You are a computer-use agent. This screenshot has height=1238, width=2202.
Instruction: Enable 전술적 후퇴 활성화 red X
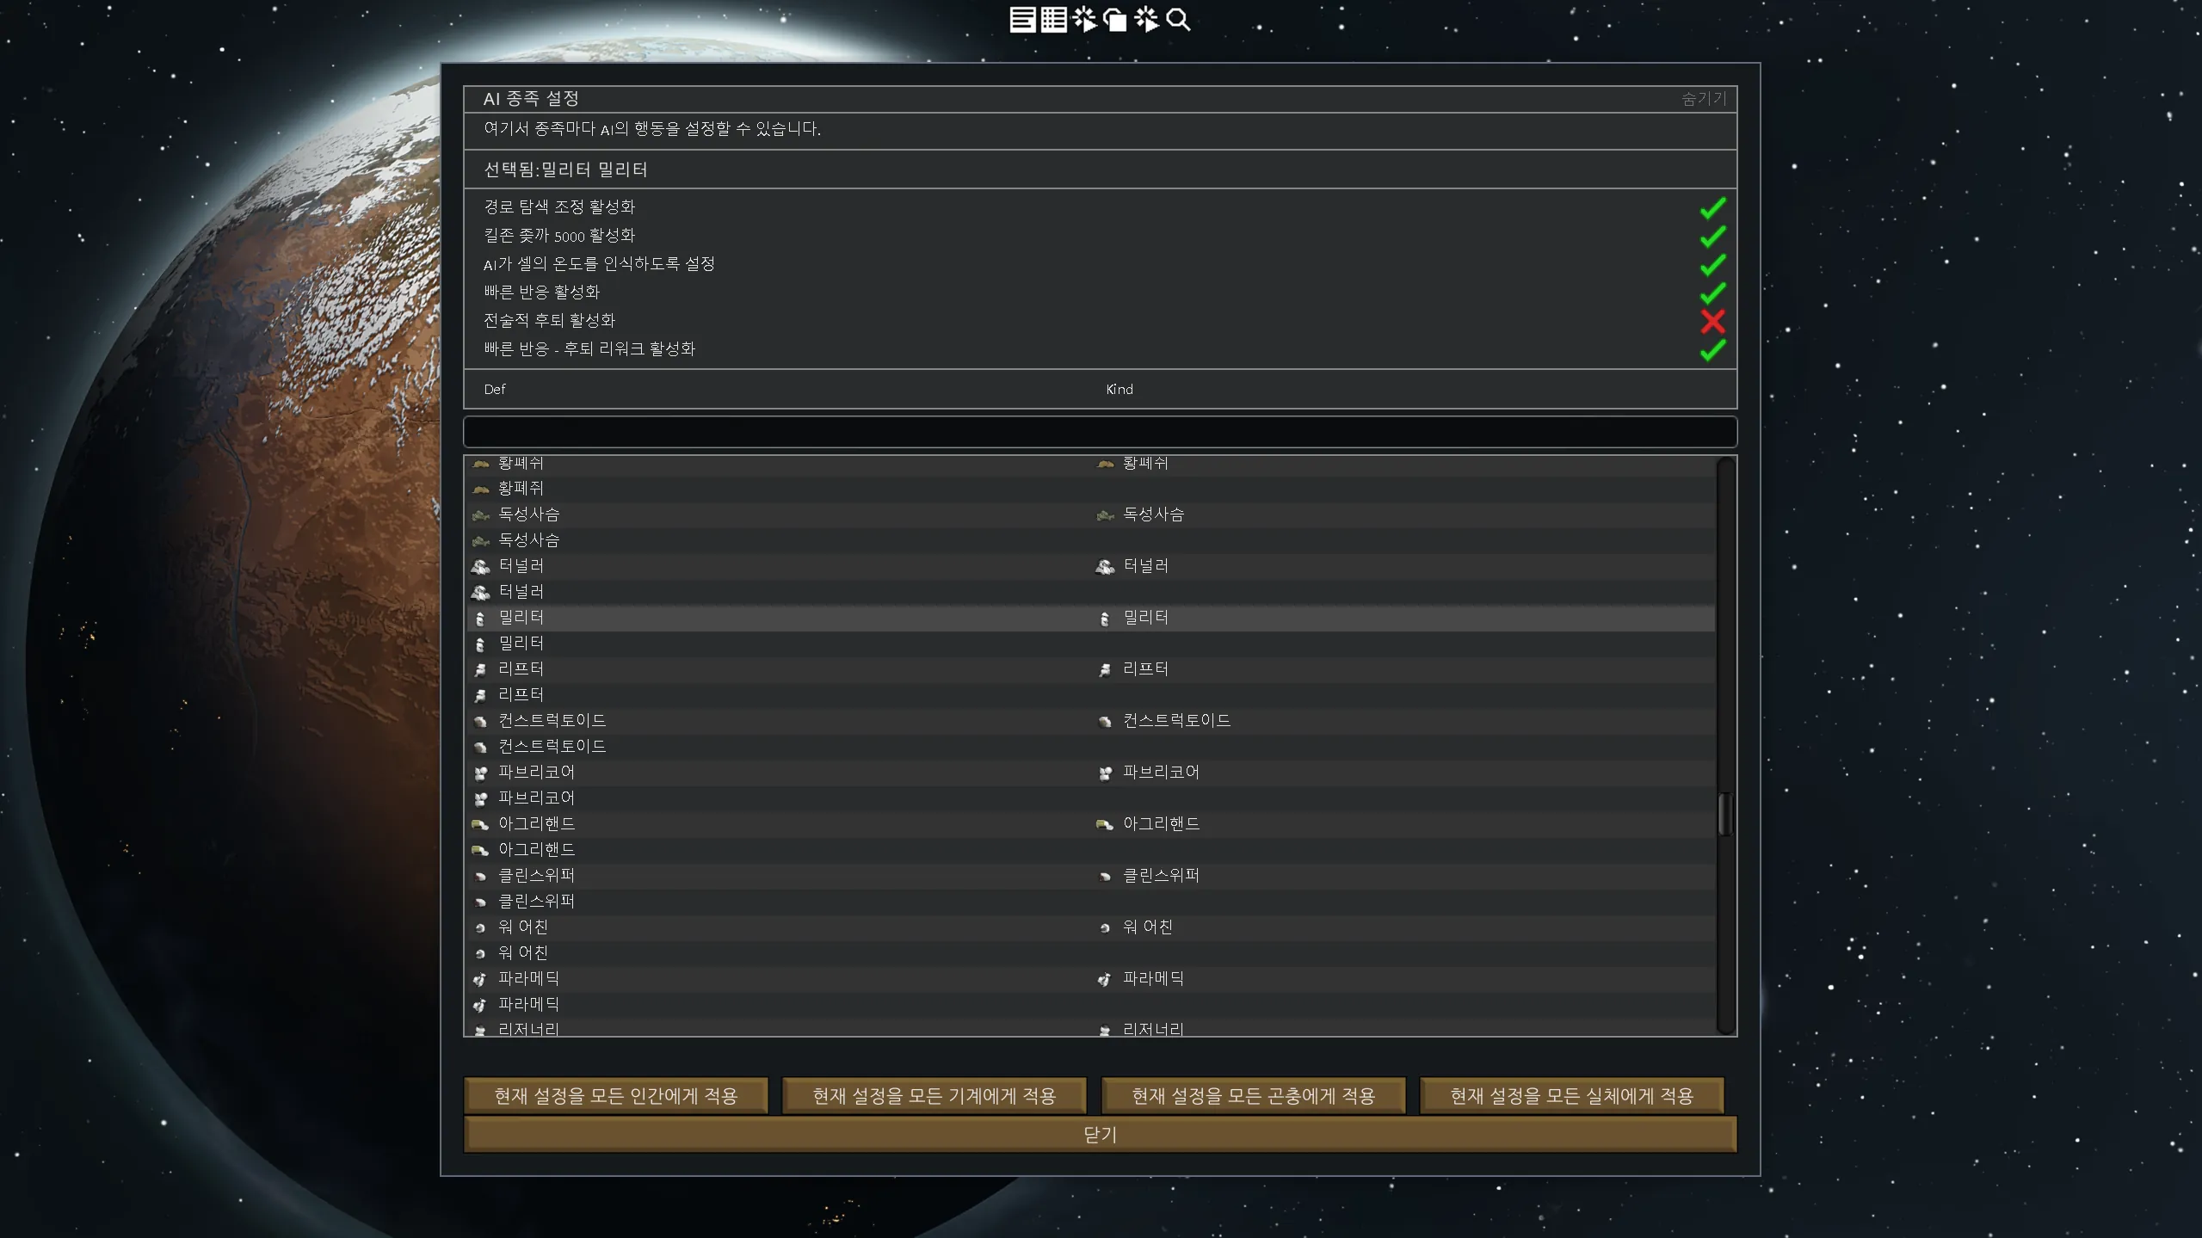tap(1712, 321)
